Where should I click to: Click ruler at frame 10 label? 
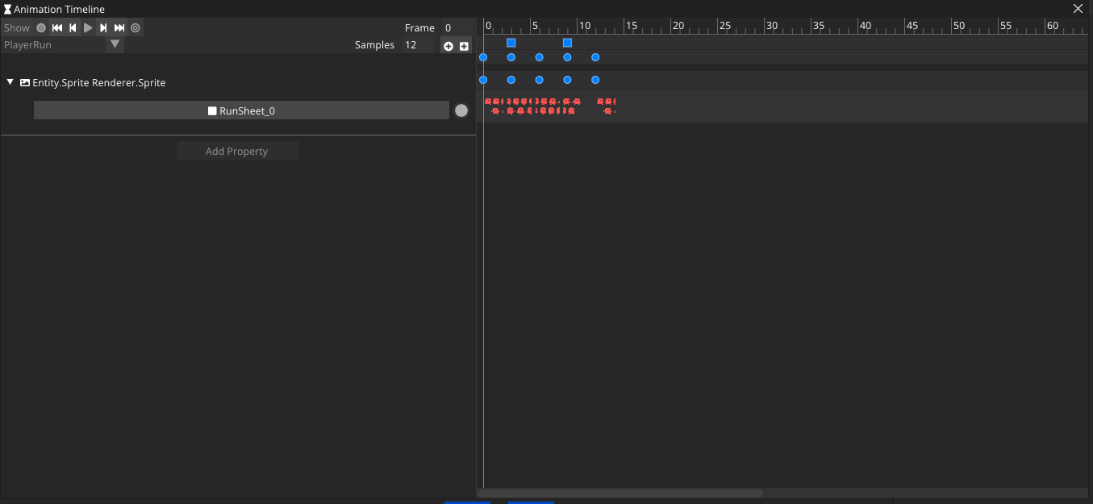click(x=584, y=26)
